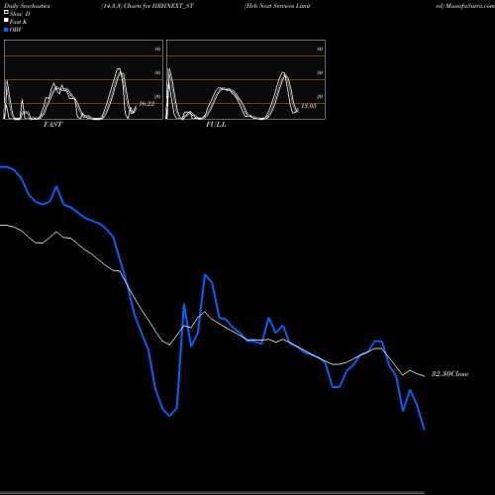Image resolution: width=495 pixels, height=495 pixels.
Task: Click the 50 level label in FAST chart
Action: coord(157,72)
